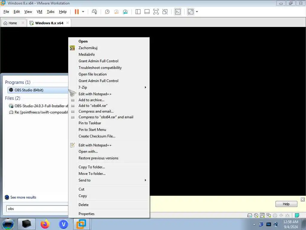Toggle the thumbnail bar icon
The image size is (306, 230).
(x=147, y=12)
